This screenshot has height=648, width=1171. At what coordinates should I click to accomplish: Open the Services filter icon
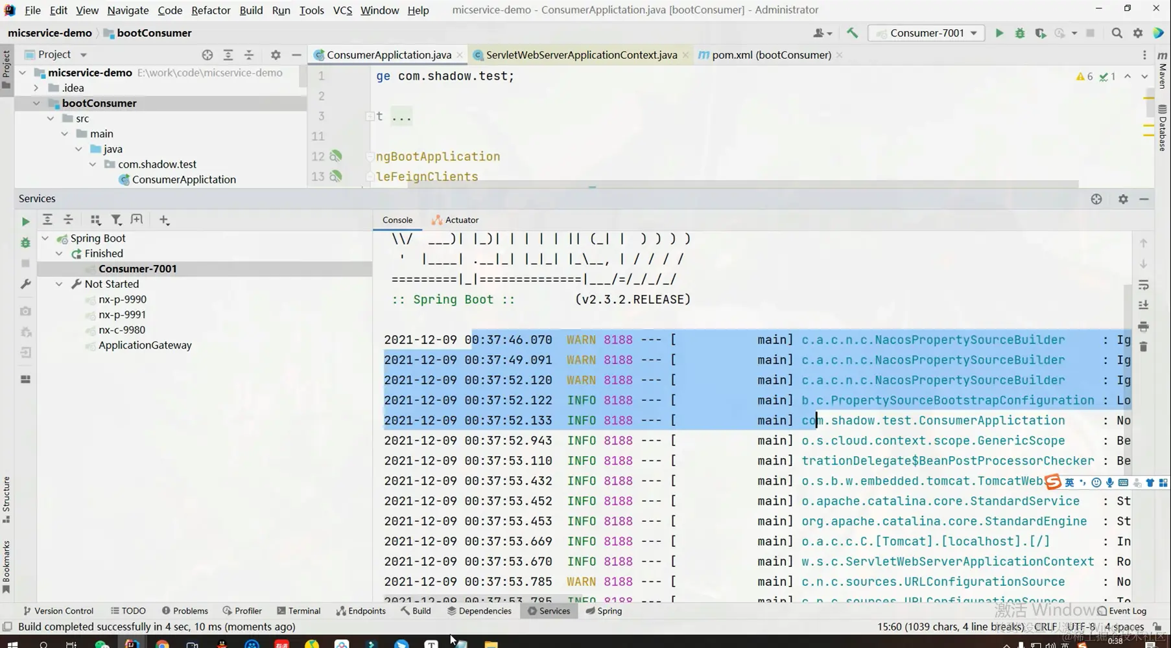(116, 220)
